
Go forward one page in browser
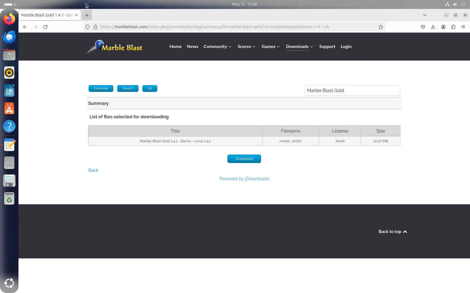(x=35, y=27)
